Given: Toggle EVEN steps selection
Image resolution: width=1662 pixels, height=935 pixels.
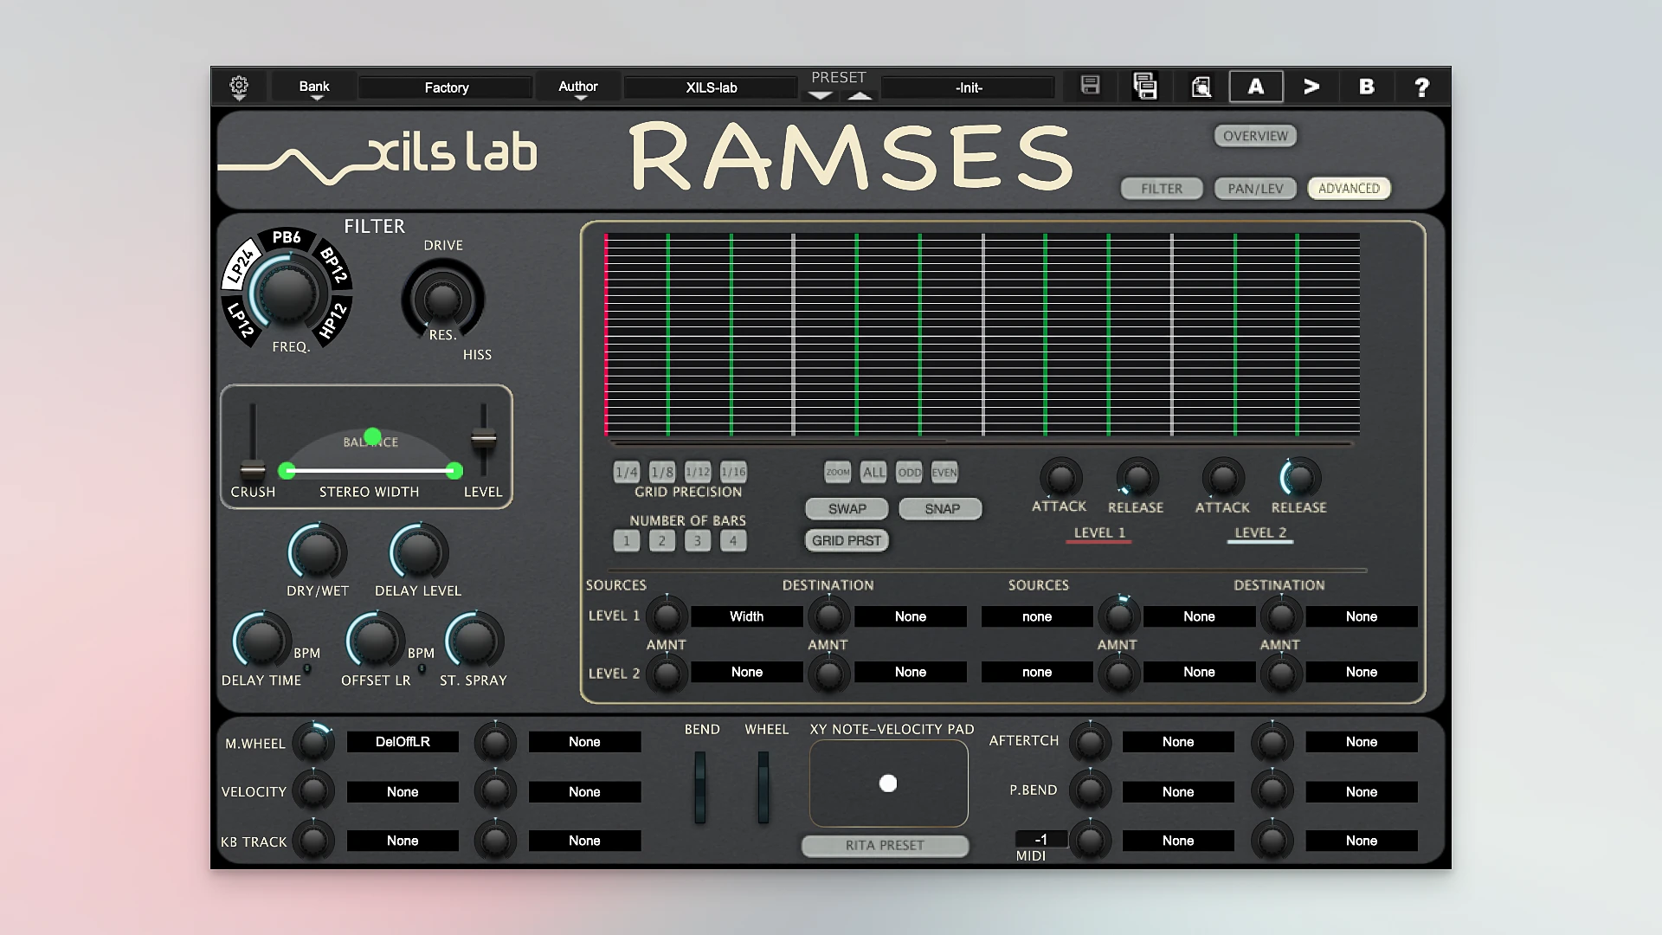Looking at the screenshot, I should [x=944, y=472].
